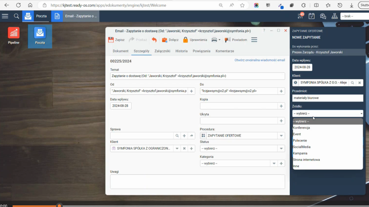Switch to the Załączniki tab
The image size is (369, 207).
(162, 51)
